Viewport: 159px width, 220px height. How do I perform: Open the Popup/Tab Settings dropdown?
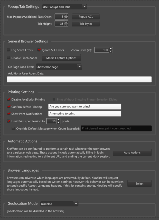point(64,7)
